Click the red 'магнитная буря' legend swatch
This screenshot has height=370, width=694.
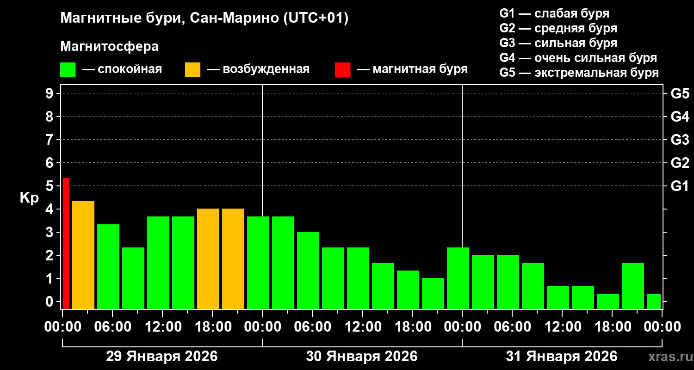coord(342,69)
